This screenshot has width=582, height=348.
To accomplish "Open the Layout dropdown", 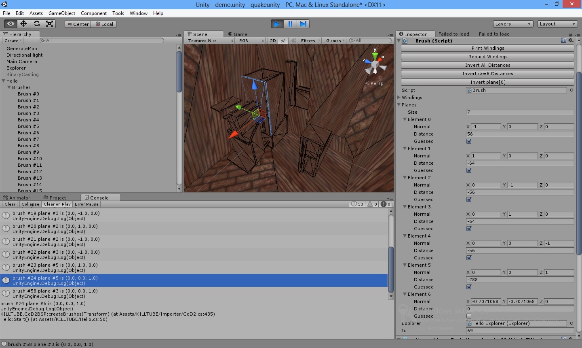I will (x=557, y=24).
